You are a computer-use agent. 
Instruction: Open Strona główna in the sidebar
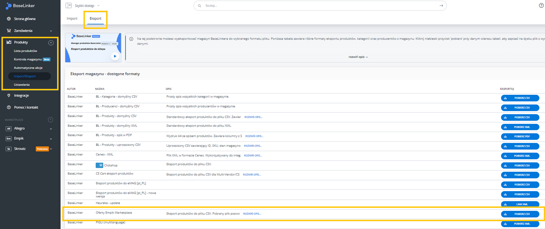point(25,19)
